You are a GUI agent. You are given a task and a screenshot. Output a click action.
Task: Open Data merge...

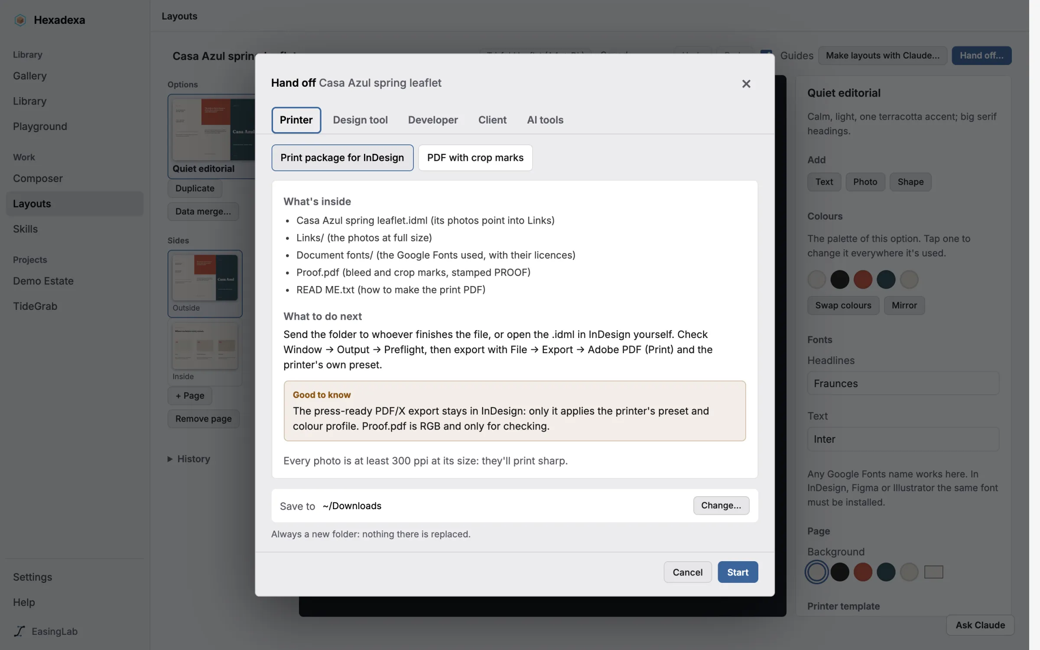pos(203,211)
